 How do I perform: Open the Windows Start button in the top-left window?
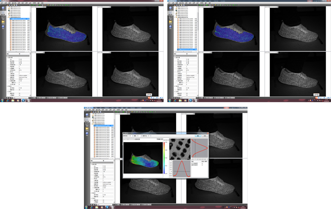click(x=2, y=100)
